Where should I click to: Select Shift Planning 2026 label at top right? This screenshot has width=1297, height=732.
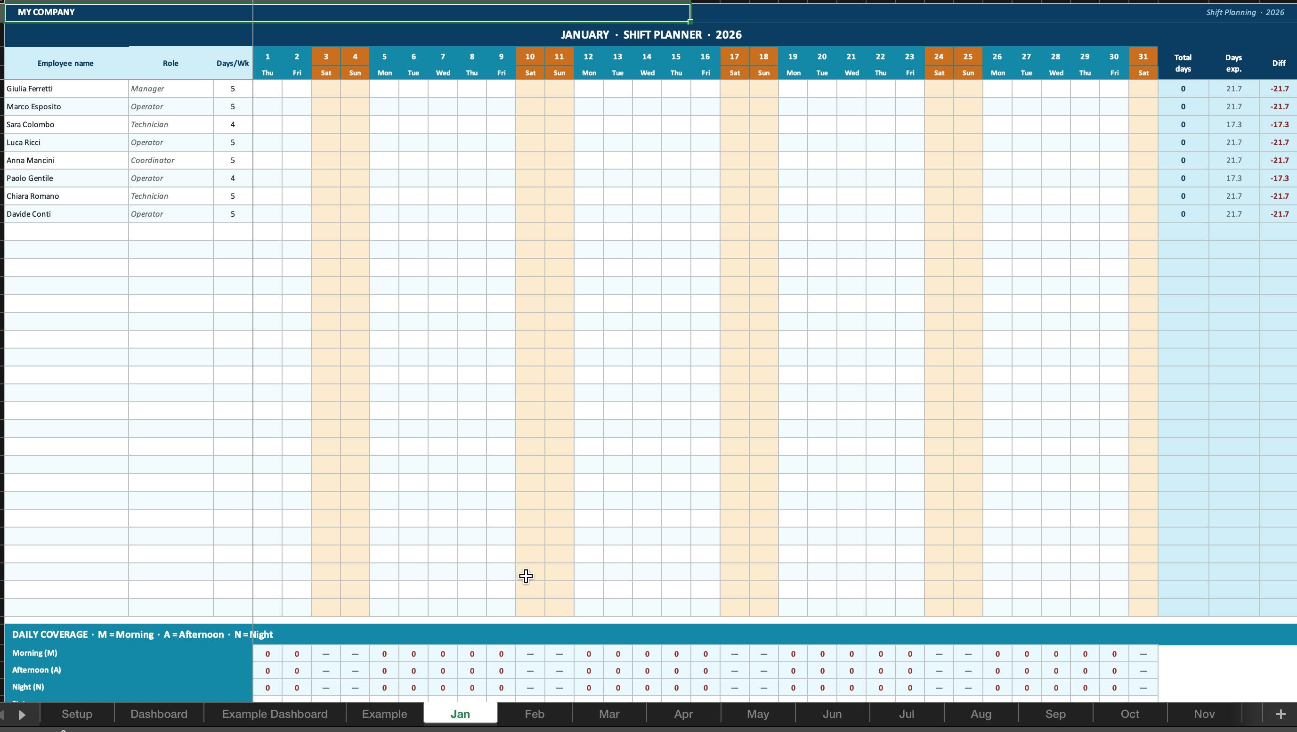(x=1245, y=13)
